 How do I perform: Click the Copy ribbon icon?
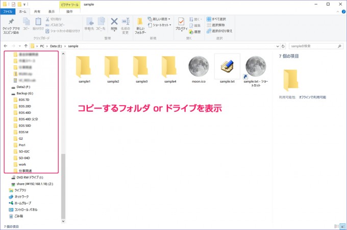26,24
